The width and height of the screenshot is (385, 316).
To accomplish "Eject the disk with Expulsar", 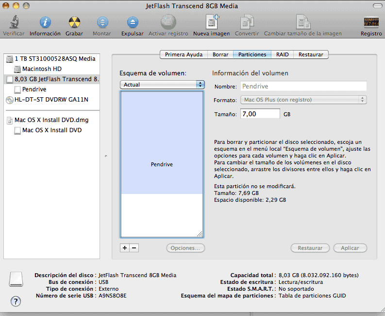I will point(133,22).
